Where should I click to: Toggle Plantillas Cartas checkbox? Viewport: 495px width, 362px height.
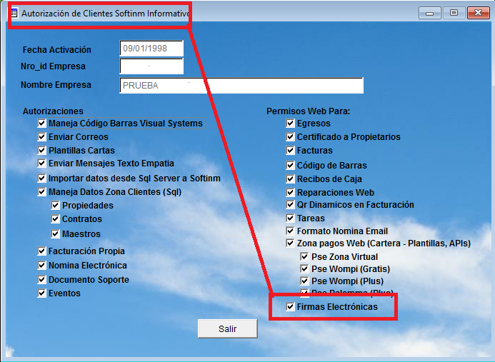[x=41, y=150]
